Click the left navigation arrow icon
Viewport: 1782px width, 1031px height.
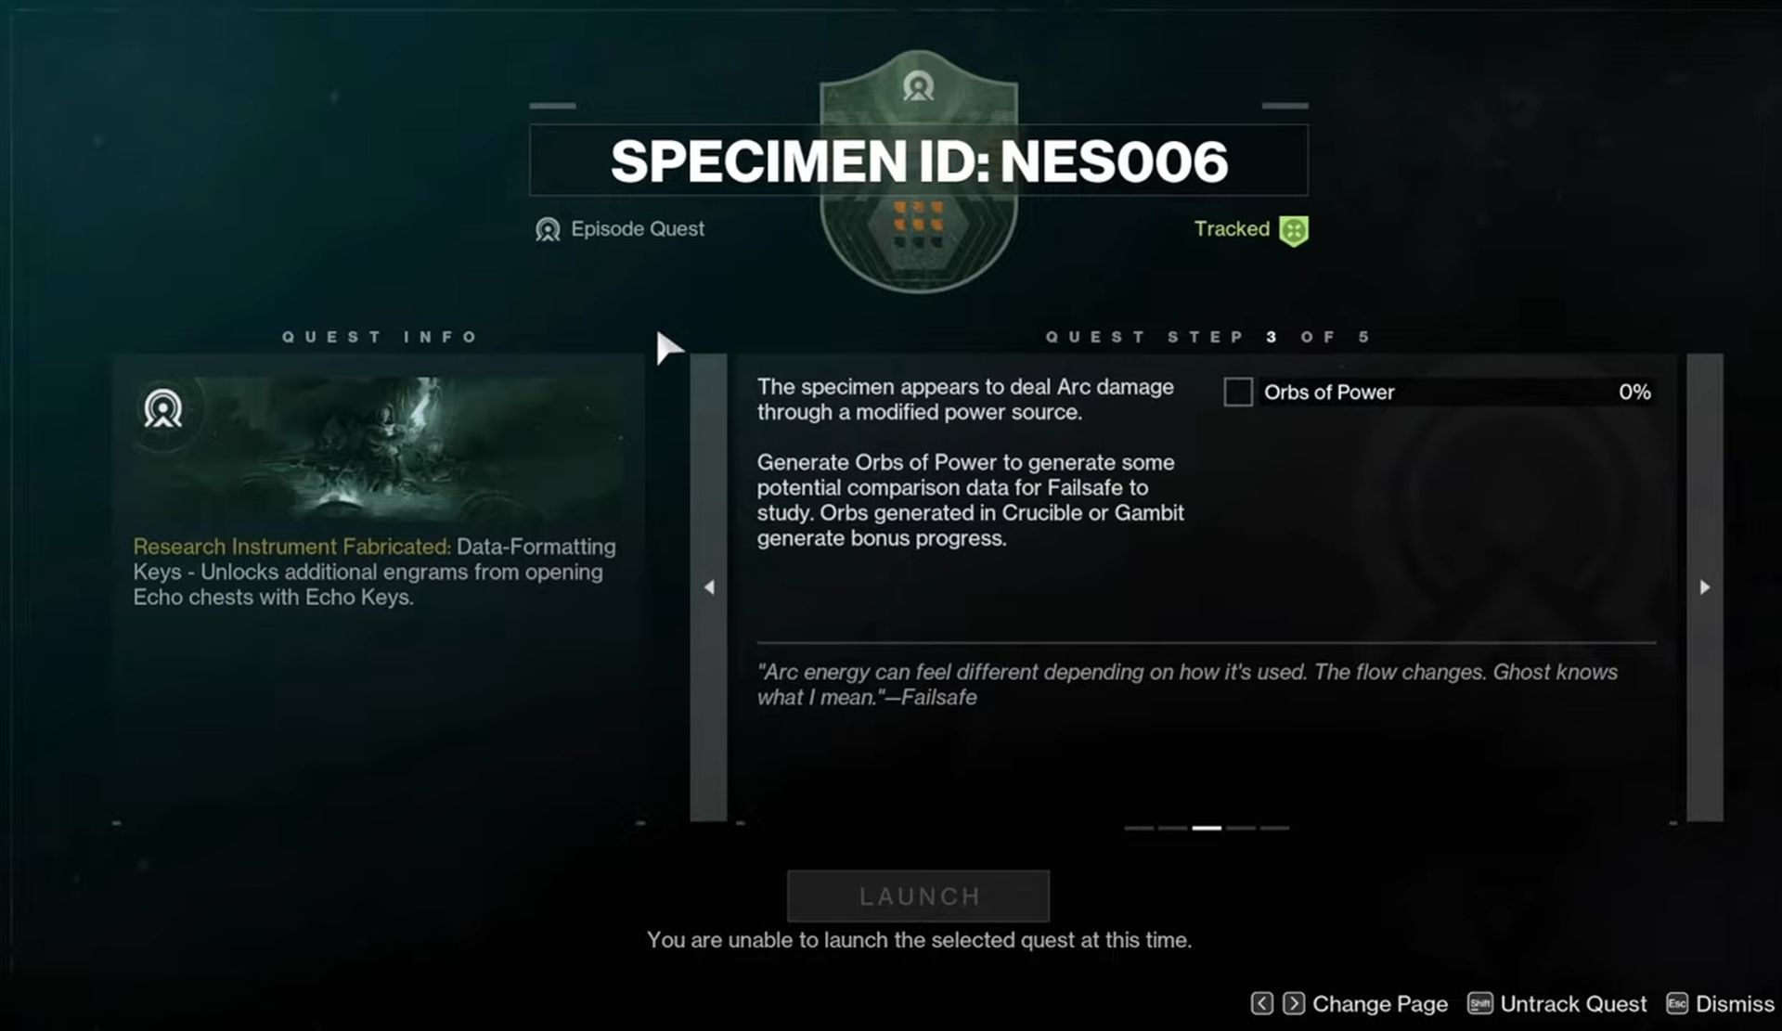click(x=709, y=586)
